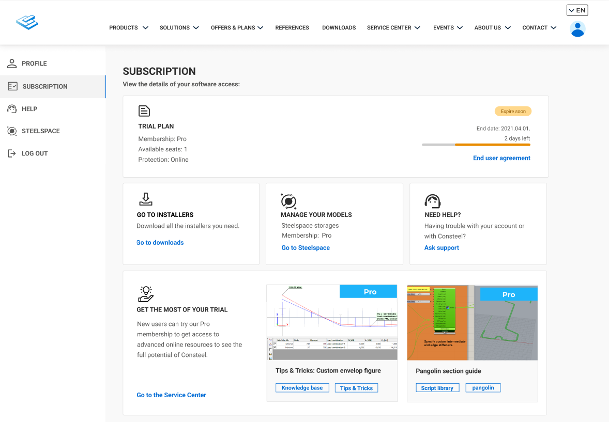
Task: Expand the Events dropdown menu
Action: point(448,27)
